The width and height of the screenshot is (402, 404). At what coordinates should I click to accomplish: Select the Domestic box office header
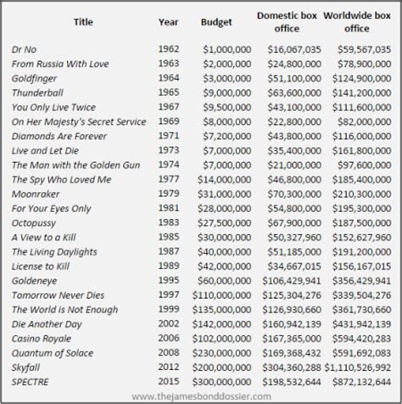pyautogui.click(x=287, y=22)
